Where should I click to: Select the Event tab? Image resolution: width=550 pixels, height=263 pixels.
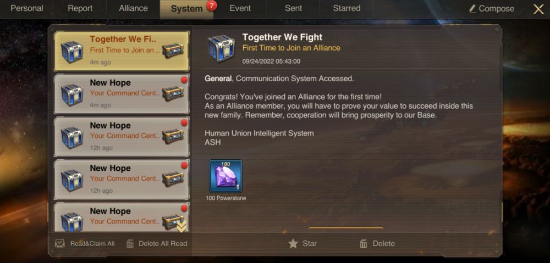click(x=240, y=8)
